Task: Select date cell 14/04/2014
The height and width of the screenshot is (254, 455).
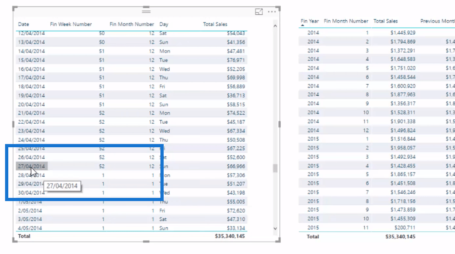Action: (x=31, y=51)
